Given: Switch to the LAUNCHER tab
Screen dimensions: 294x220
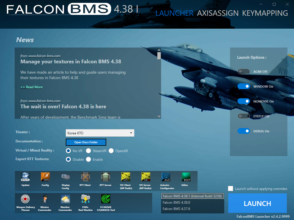Looking at the screenshot, I should pos(174,13).
